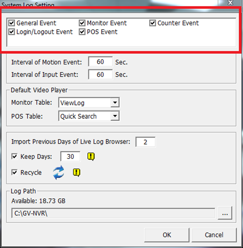The image size is (243, 248).
Task: Click the 'Available: 18.73 GB' text
Action: (x=38, y=201)
